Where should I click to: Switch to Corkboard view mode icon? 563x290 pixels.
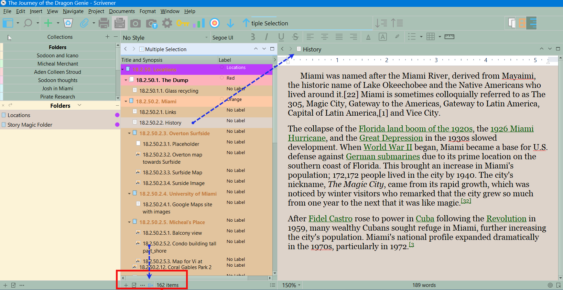[x=522, y=23]
